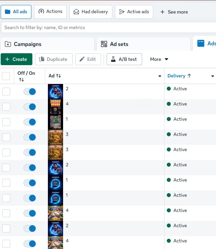Screen dimensions: 216x249
Task: Expand the Ad column options arrow
Action: click(160, 76)
